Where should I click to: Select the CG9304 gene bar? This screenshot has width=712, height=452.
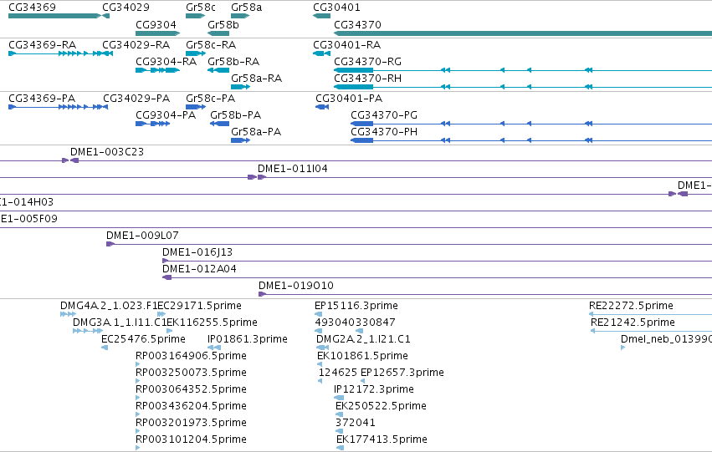coord(157,33)
